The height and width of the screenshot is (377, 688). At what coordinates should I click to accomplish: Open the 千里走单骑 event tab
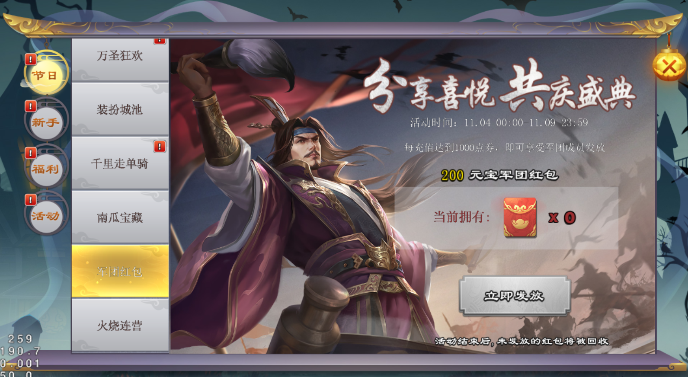120,163
